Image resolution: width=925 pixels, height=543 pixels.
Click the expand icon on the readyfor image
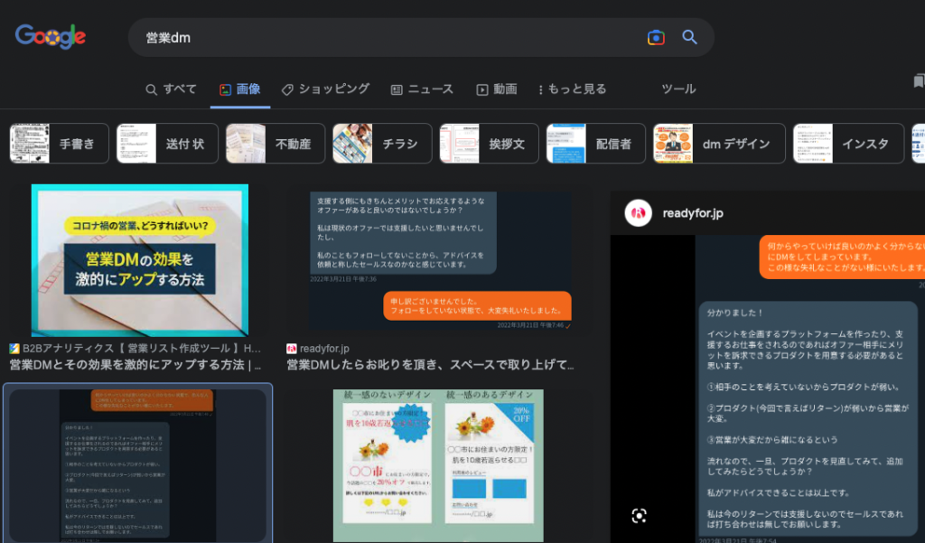pyautogui.click(x=640, y=516)
